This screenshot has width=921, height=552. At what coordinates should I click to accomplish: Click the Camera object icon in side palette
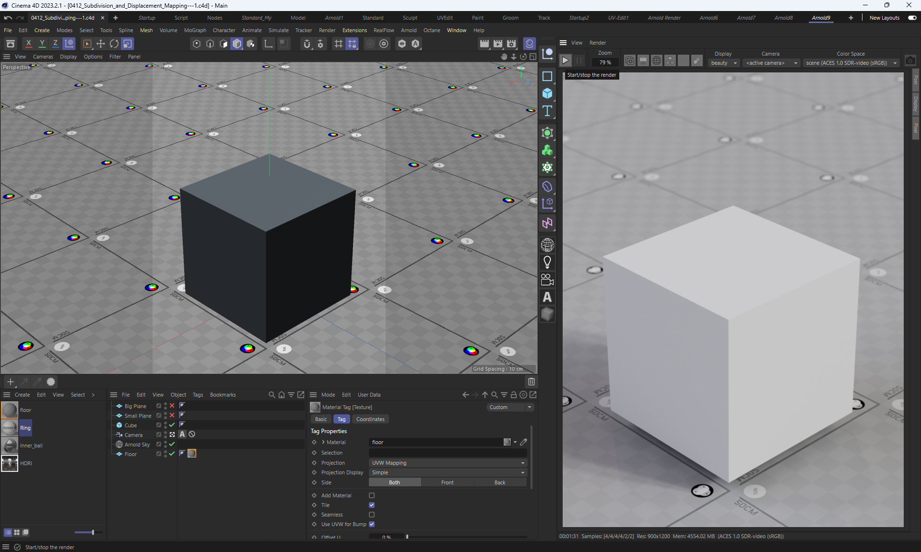point(547,280)
